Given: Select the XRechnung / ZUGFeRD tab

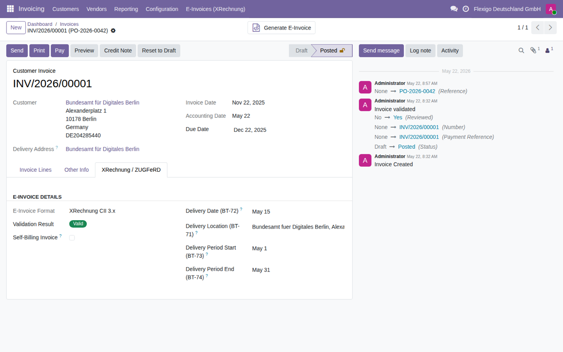Looking at the screenshot, I should click(x=131, y=170).
